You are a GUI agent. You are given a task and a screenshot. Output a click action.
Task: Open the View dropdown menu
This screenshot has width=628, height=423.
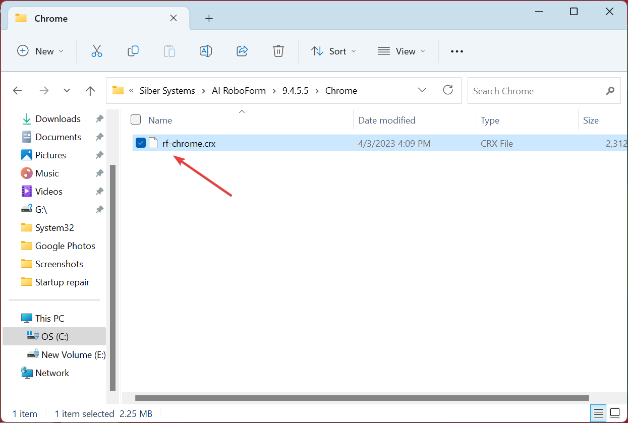click(x=402, y=51)
